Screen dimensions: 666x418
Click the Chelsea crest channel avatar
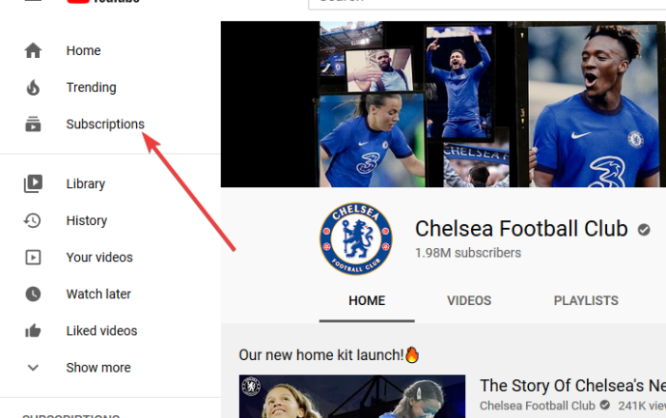pyautogui.click(x=356, y=238)
